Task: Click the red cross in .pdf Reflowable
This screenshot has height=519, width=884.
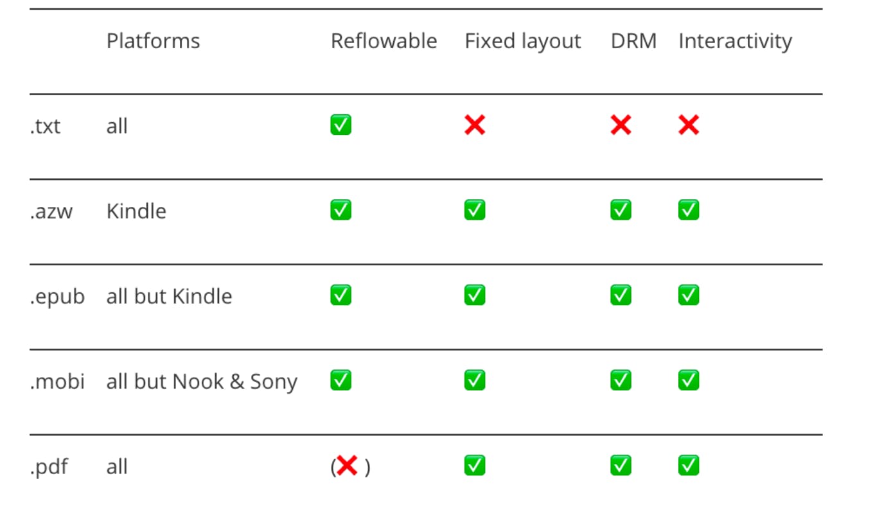Action: [x=347, y=466]
